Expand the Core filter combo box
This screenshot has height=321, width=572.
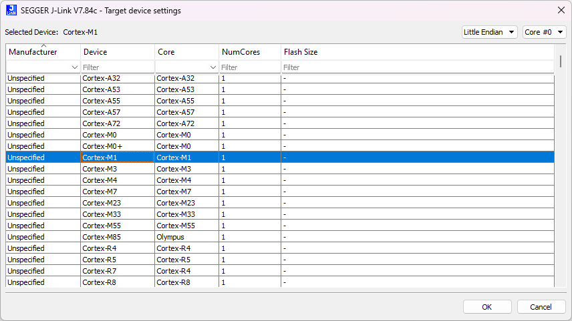(x=212, y=67)
